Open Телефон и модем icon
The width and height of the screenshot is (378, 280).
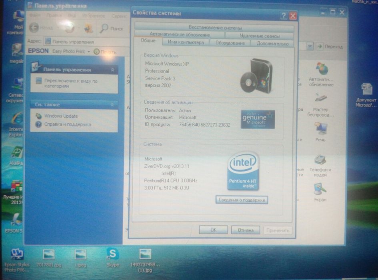point(320,166)
